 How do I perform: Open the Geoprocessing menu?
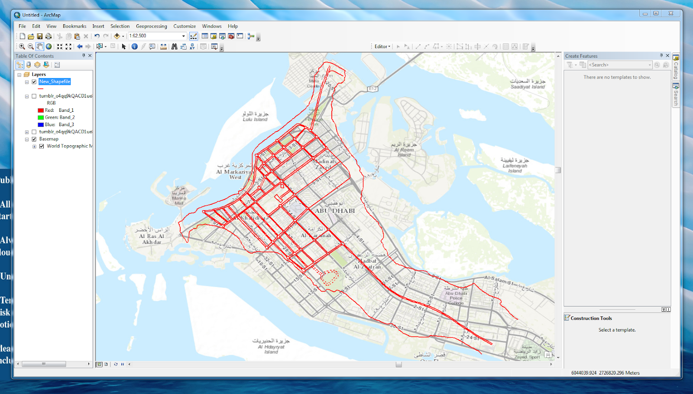tap(151, 26)
